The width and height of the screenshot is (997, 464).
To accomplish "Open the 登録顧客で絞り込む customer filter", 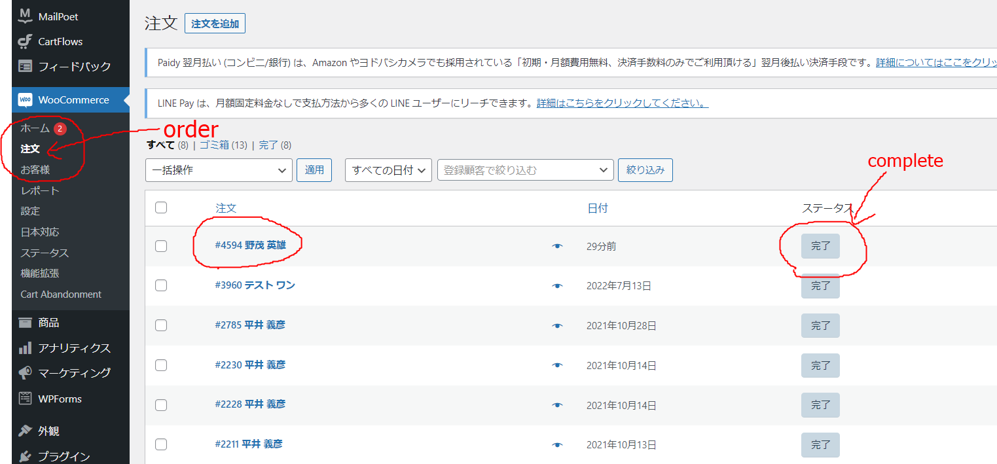I will (x=525, y=170).
